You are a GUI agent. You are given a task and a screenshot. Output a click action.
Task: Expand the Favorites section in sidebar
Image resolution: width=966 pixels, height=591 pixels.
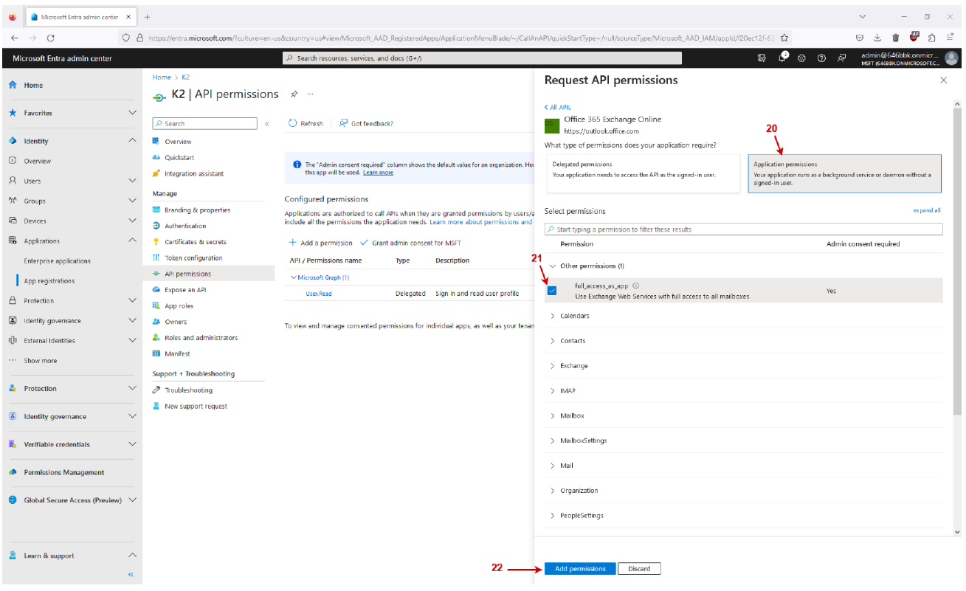(132, 113)
